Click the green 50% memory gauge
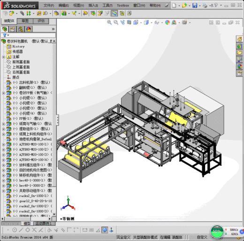Viewport: 244px width, 241px height. tap(217, 232)
